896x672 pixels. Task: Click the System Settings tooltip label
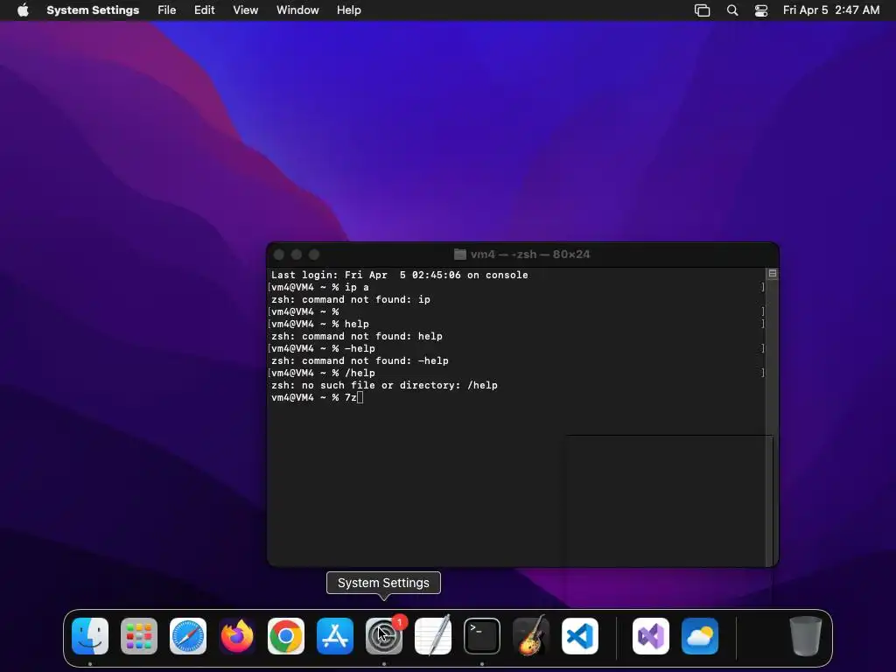point(383,583)
